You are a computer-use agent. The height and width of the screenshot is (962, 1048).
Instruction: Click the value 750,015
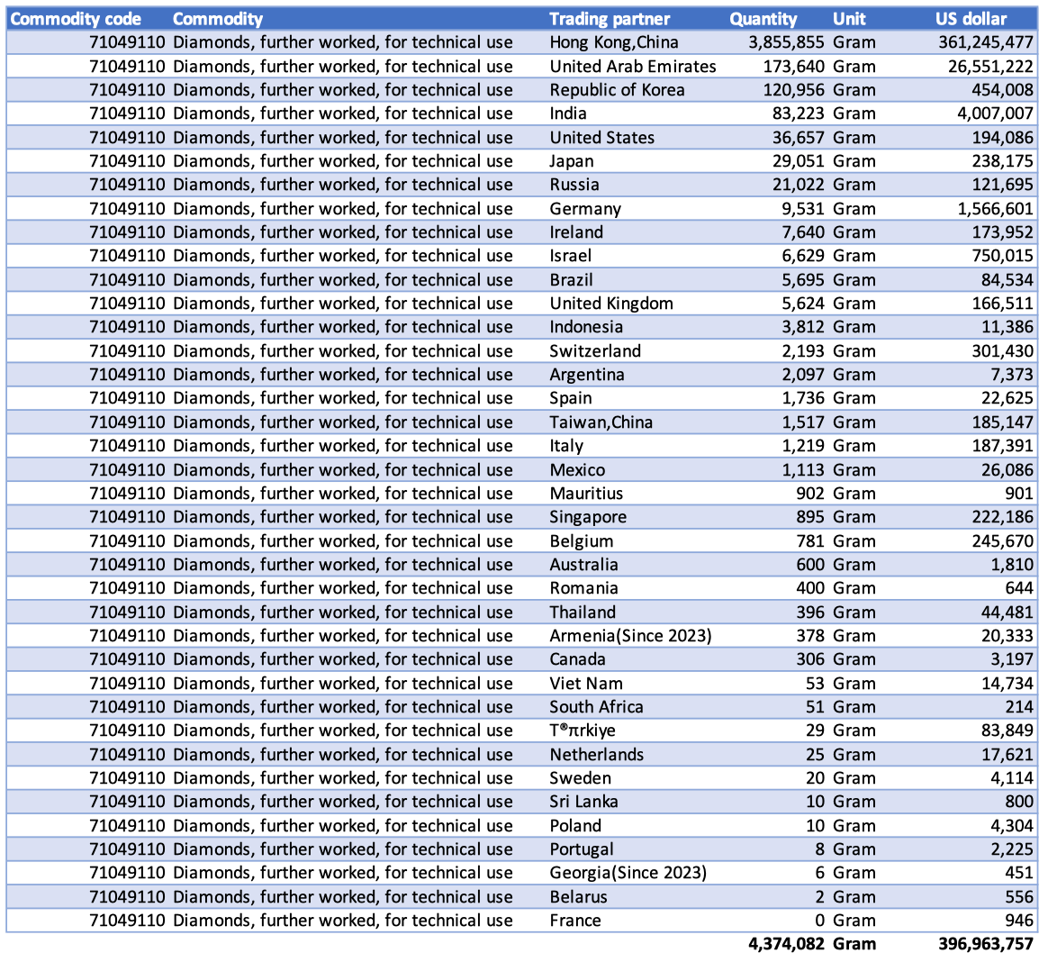pyautogui.click(x=1003, y=256)
